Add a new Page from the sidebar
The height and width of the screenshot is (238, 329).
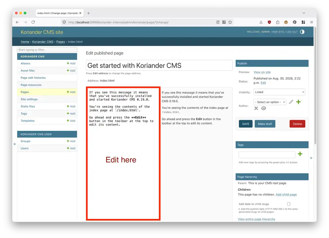(71, 92)
